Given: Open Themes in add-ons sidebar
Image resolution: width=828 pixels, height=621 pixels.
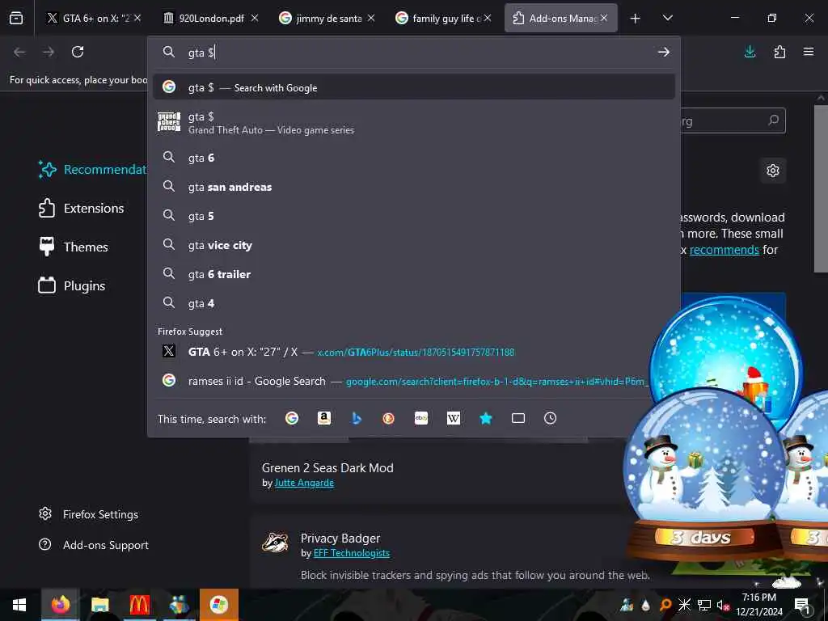Looking at the screenshot, I should [x=74, y=247].
